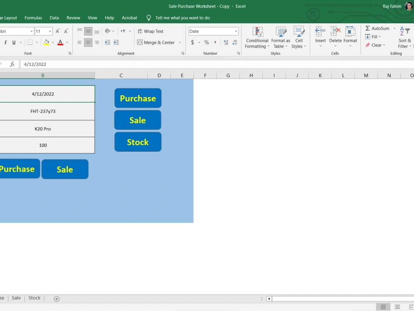Screen dimensions: 414x311
Task: Open the Data ribbon tab
Action: (x=54, y=18)
